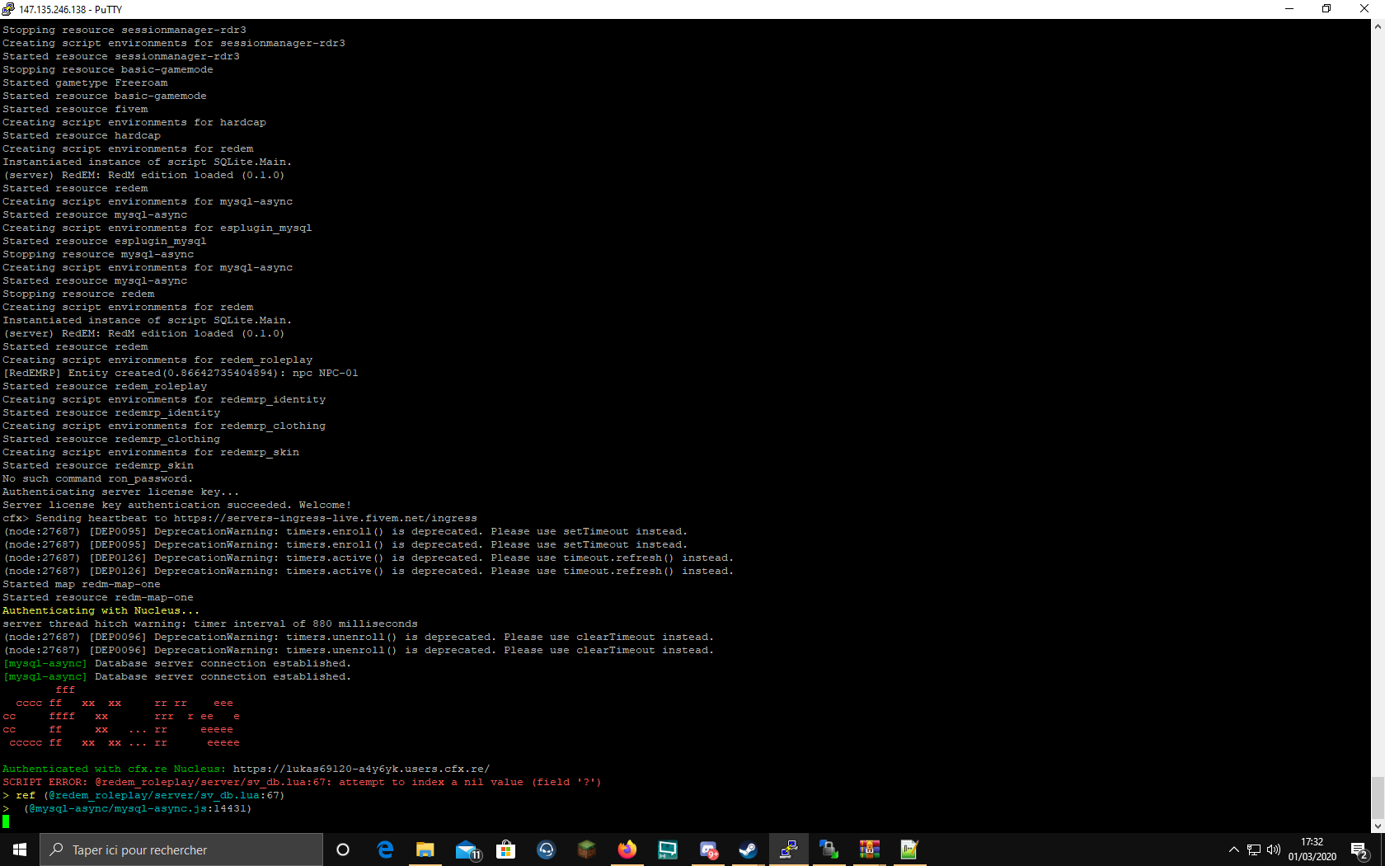Open Action Center notifications icon
This screenshot has height=866, width=1385.
1360,850
